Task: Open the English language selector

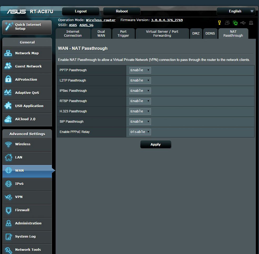Action: pos(236,11)
